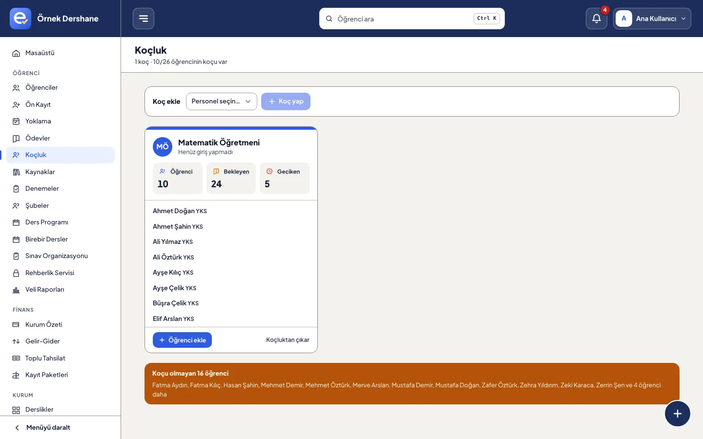The width and height of the screenshot is (703, 439).
Task: Click the Veli Raporları chart icon
Action: pos(16,290)
